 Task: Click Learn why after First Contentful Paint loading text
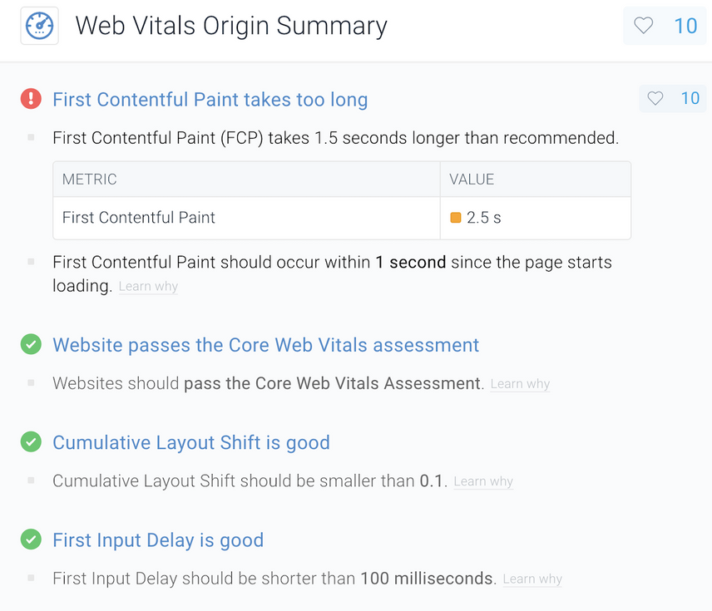tap(148, 287)
